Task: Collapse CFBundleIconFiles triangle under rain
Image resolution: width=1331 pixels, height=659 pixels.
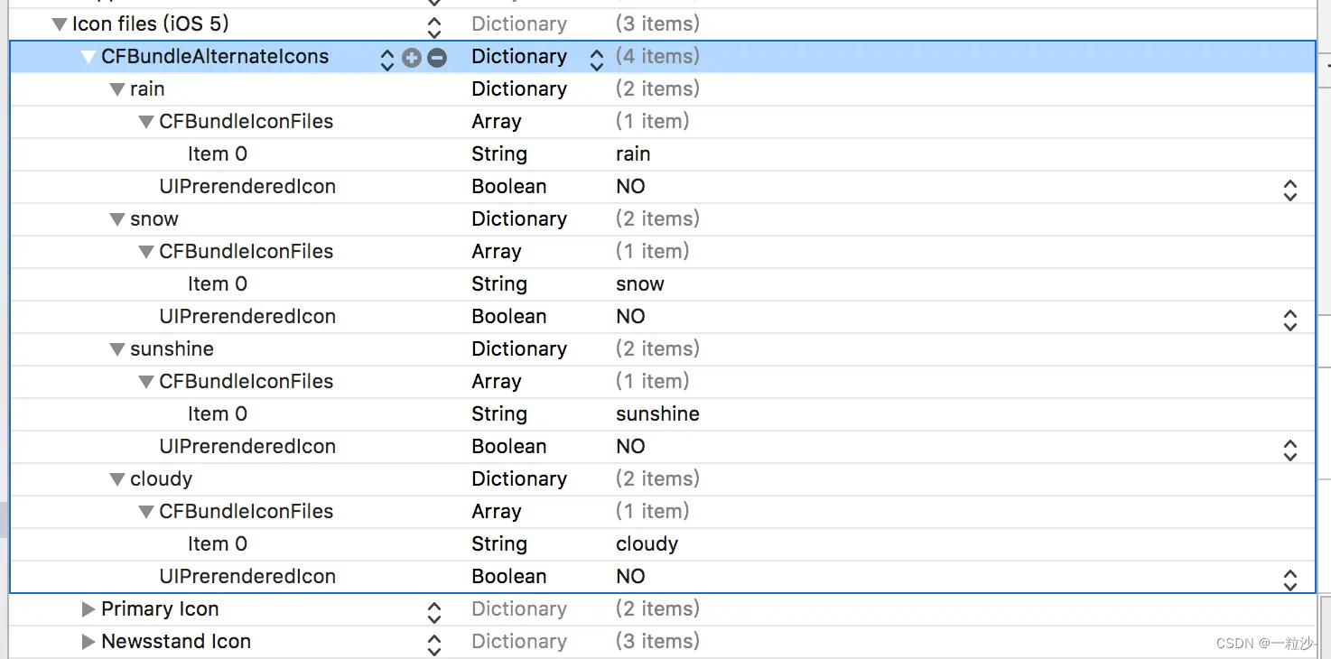Action: point(146,122)
